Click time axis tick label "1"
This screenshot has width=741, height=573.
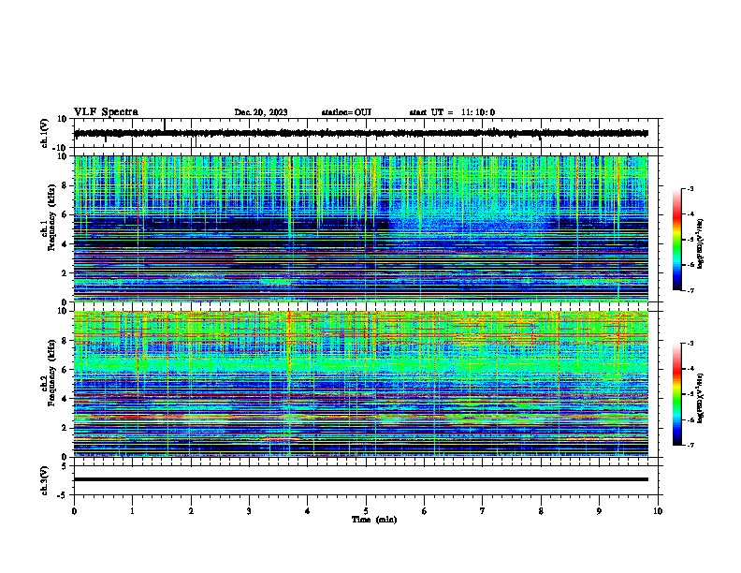132,511
